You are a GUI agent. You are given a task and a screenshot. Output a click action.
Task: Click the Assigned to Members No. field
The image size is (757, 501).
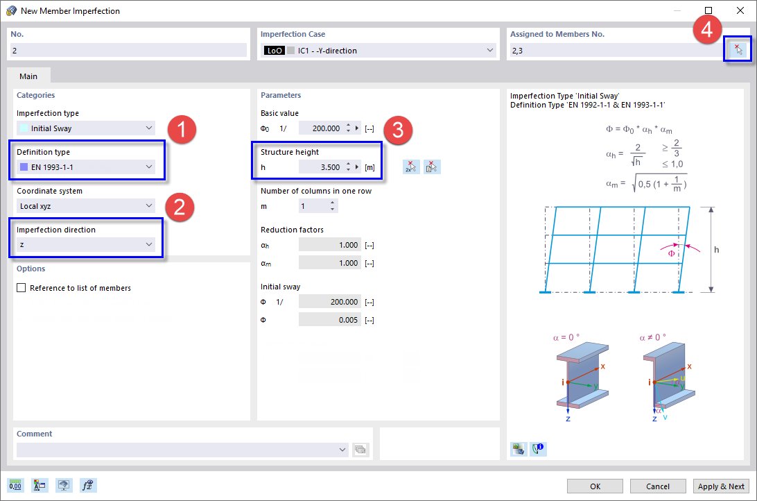click(x=618, y=50)
